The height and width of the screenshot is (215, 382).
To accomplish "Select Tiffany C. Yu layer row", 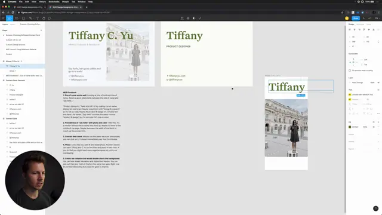I will [x=23, y=66].
